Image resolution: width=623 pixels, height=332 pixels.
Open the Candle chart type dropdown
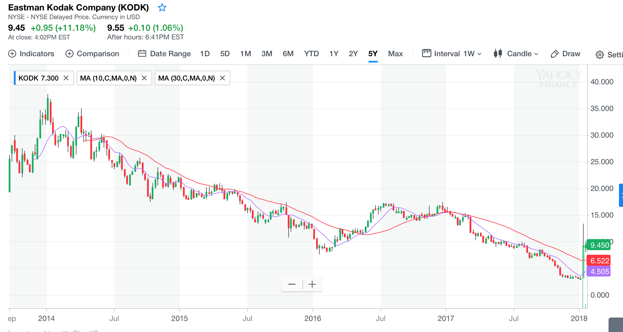coord(516,54)
